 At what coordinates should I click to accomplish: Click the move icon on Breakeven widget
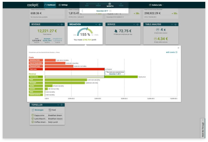(99, 24)
